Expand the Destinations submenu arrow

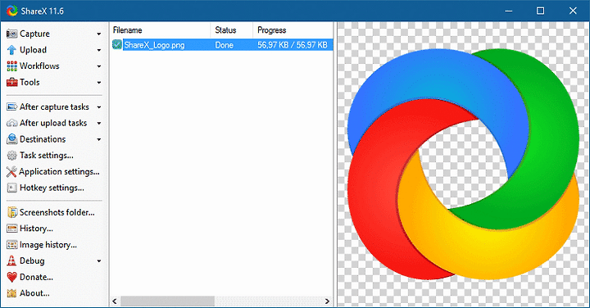click(99, 139)
